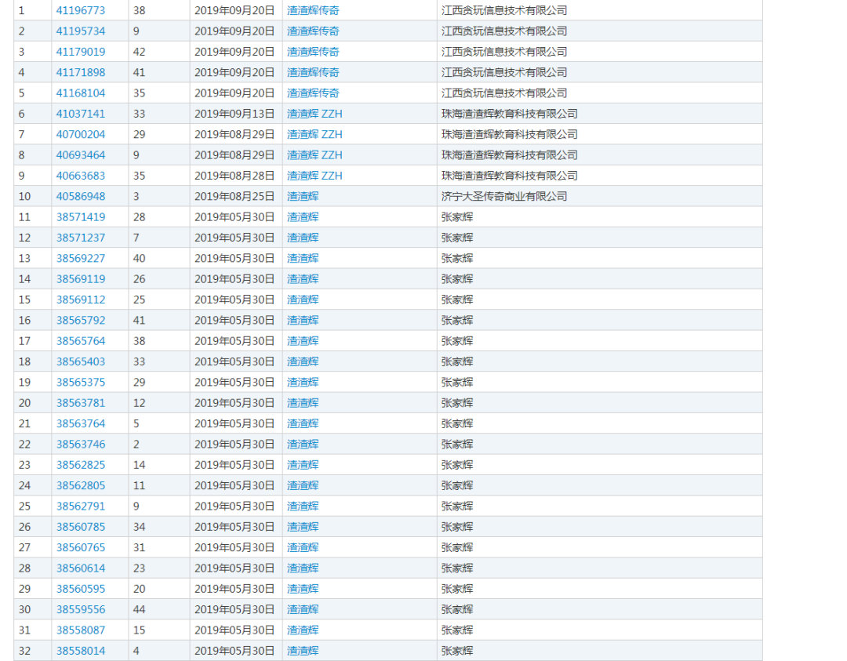847x661 pixels.
Task: Select applicant 济宁大圣传奇商业有限公司
Action: 504,197
